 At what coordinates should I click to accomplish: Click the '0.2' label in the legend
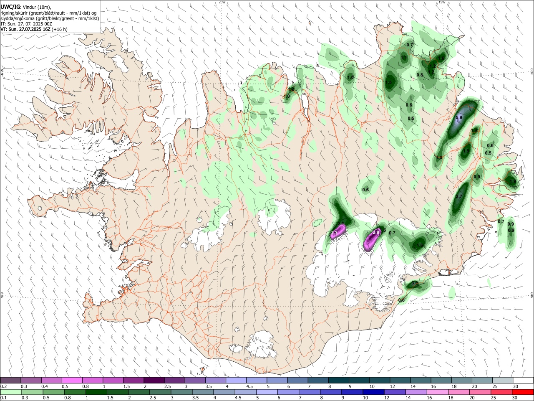3,386
